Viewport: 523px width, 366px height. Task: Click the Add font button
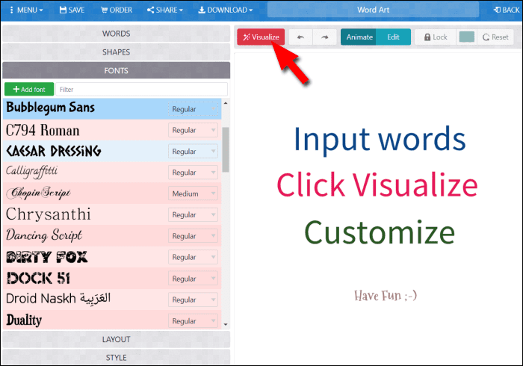point(28,90)
